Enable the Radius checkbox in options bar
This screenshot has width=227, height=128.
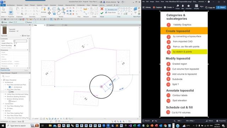(26, 22)
